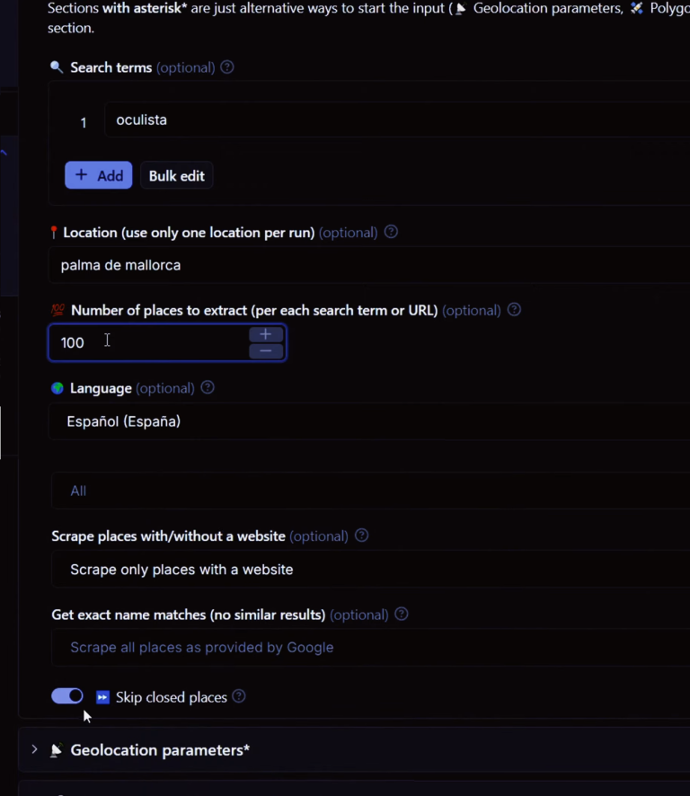The image size is (690, 796).
Task: Increase number of places with plus stepper
Action: click(x=266, y=334)
